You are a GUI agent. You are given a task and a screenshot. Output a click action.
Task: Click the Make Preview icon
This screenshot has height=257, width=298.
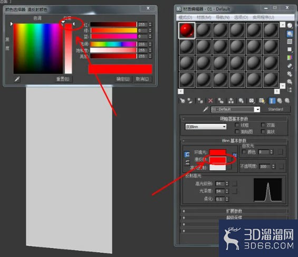point(290,66)
